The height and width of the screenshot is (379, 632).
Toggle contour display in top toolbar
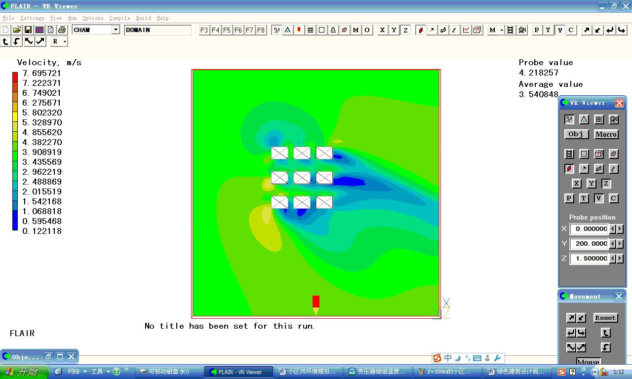coord(421,30)
